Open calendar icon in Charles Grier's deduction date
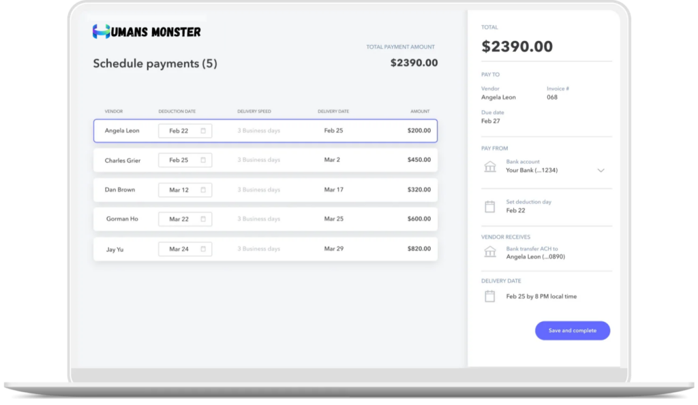The image size is (698, 405). tap(203, 160)
